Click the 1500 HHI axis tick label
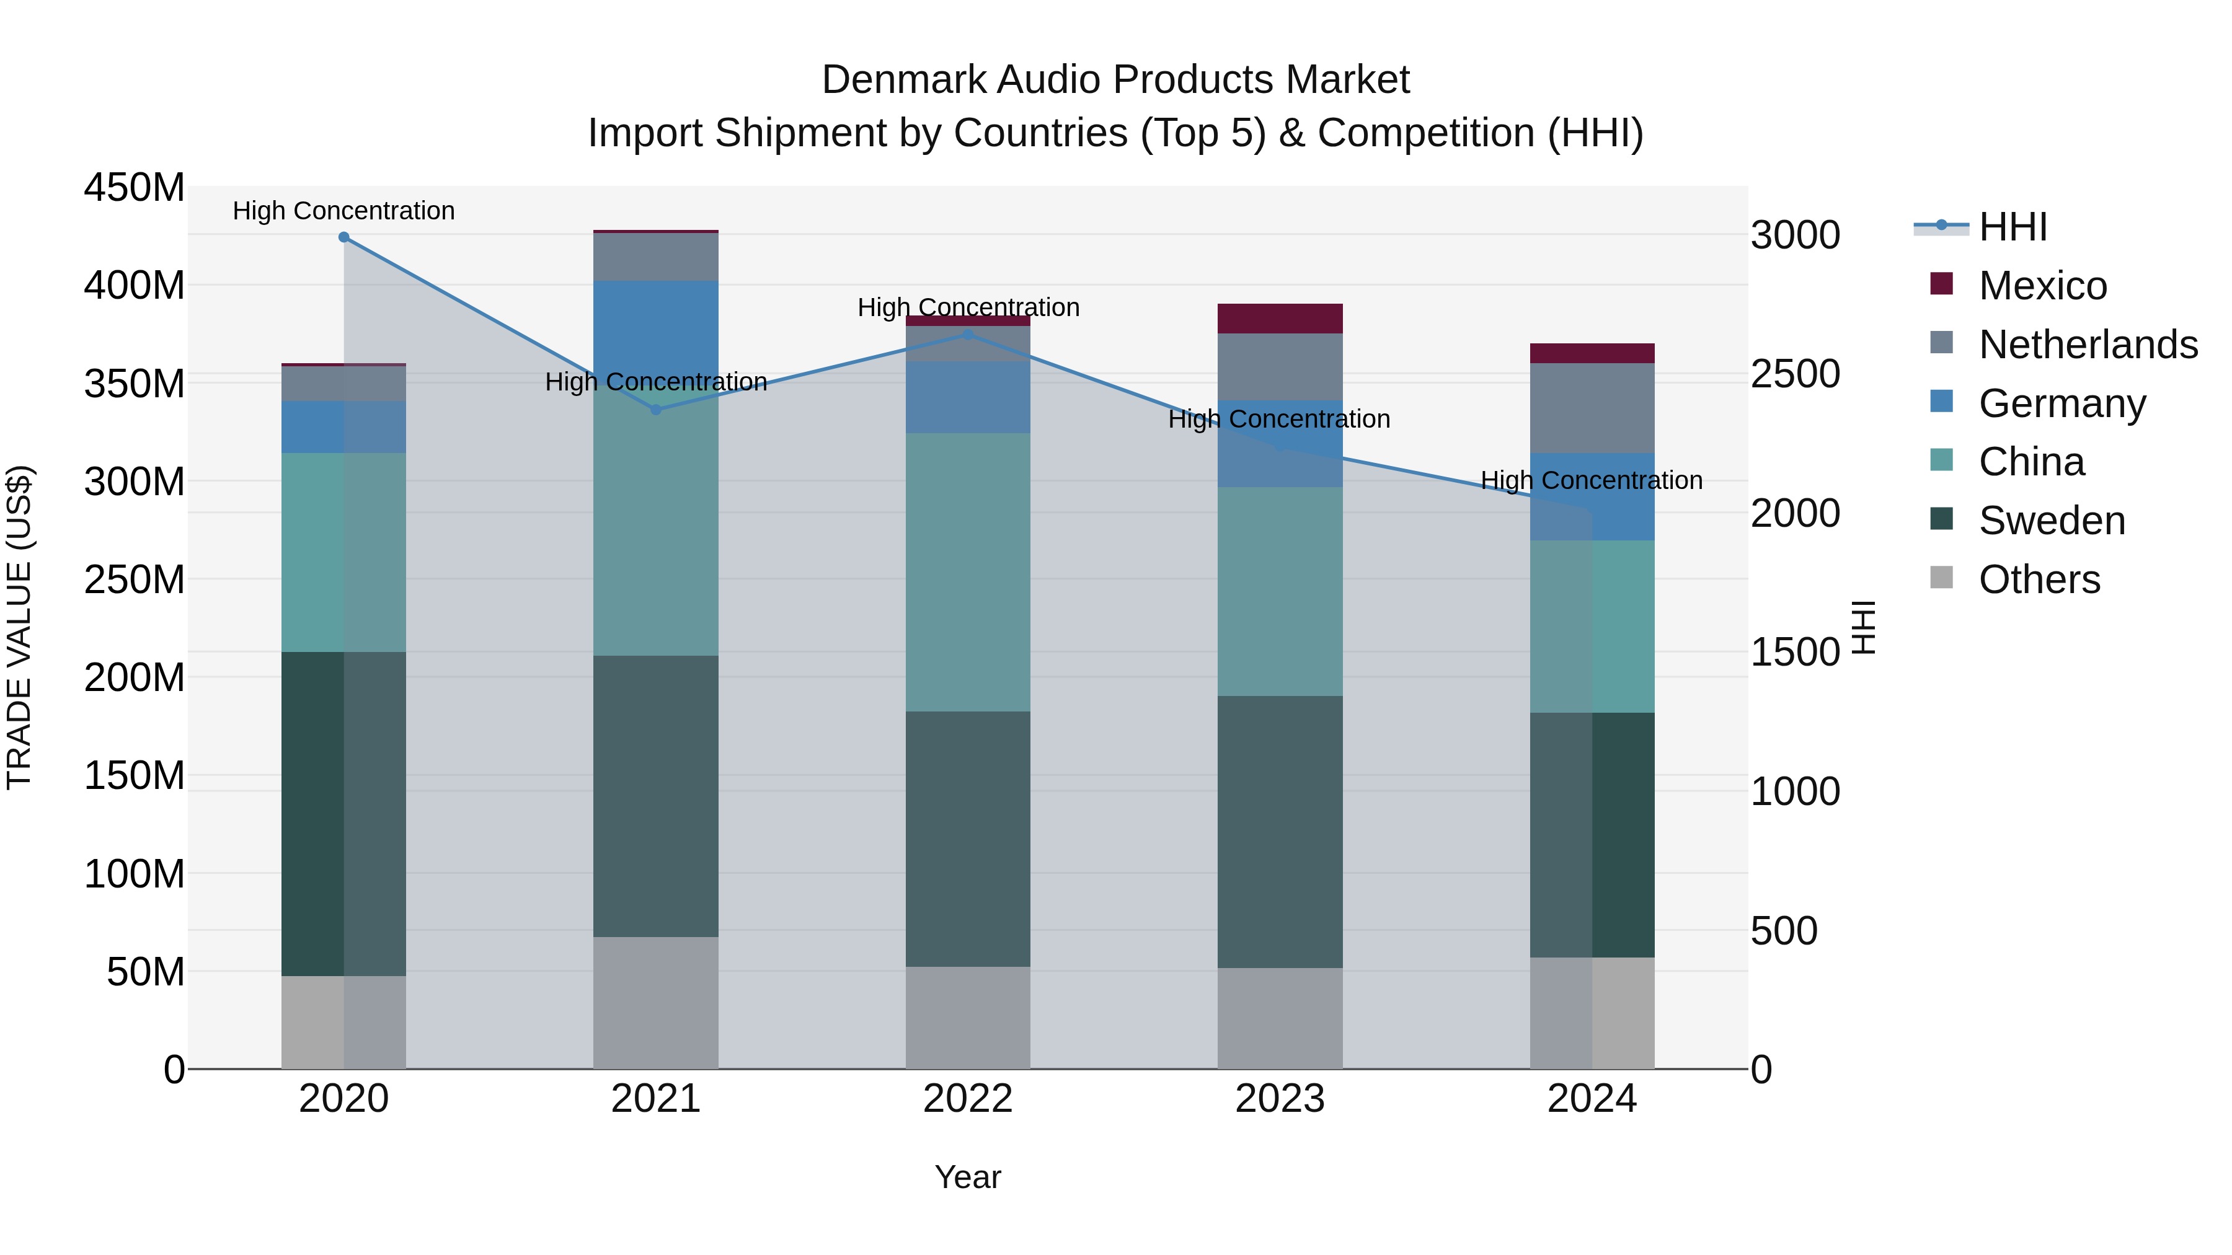2232x1255 pixels. [1796, 652]
